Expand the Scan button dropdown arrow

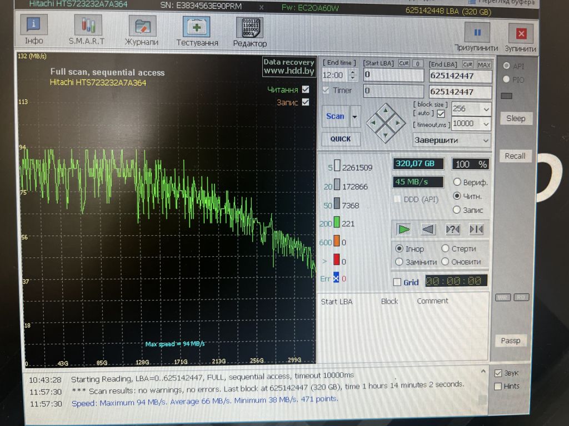[x=355, y=116]
